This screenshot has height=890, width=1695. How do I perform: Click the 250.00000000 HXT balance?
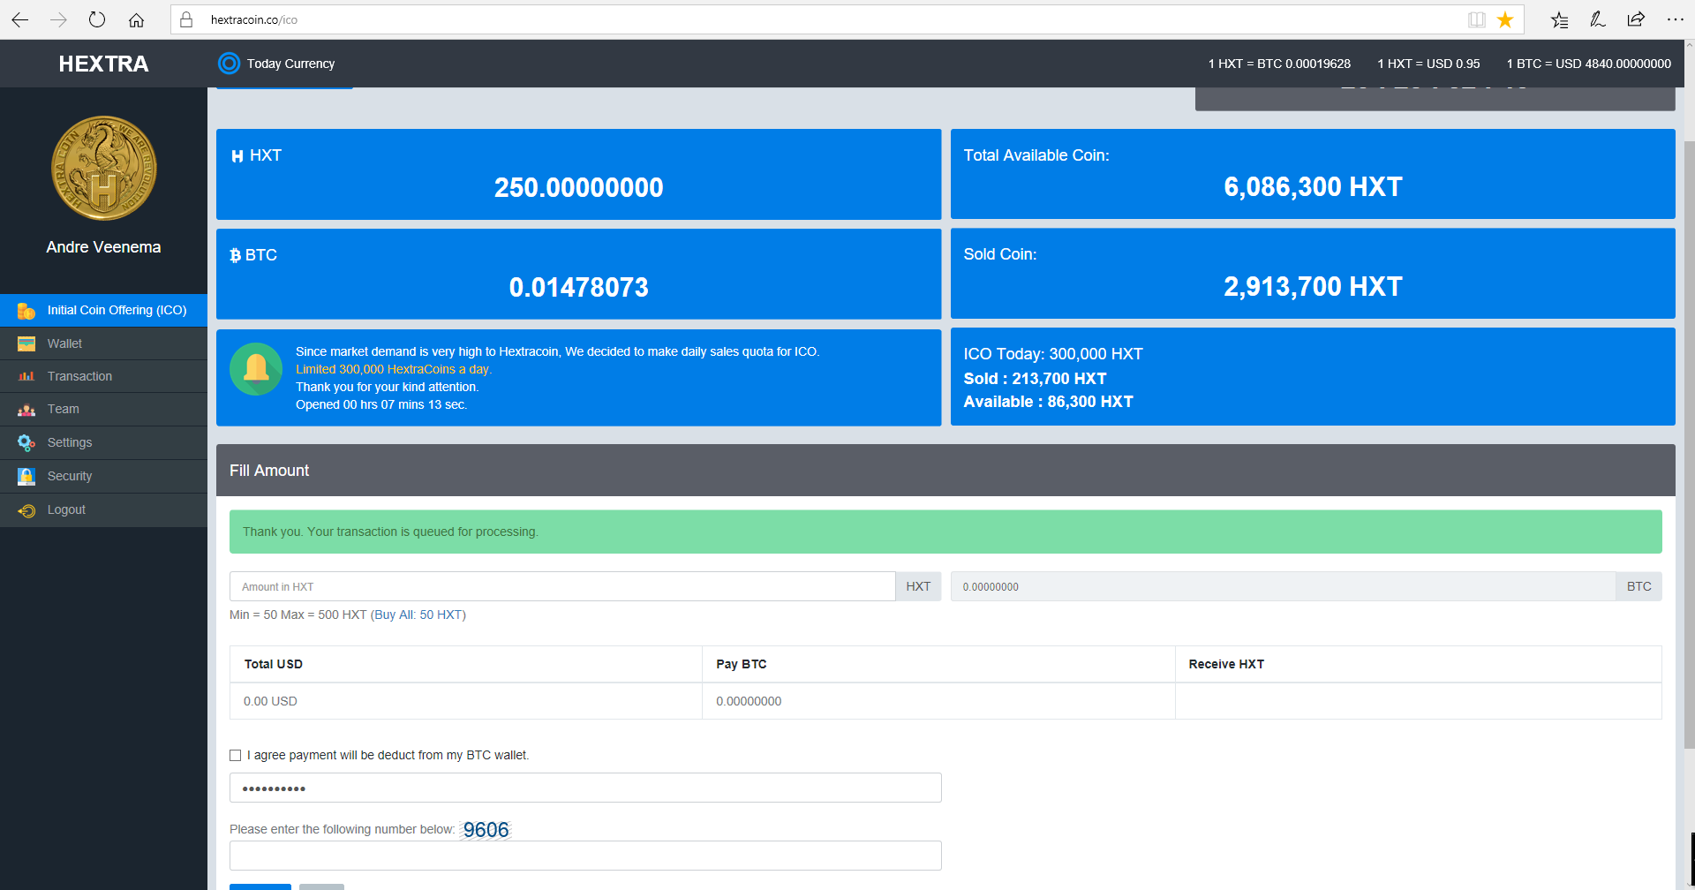click(x=578, y=187)
